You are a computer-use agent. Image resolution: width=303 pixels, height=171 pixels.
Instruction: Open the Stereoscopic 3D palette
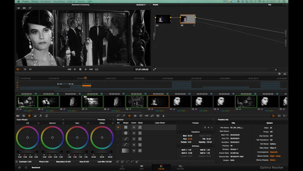pos(158,116)
